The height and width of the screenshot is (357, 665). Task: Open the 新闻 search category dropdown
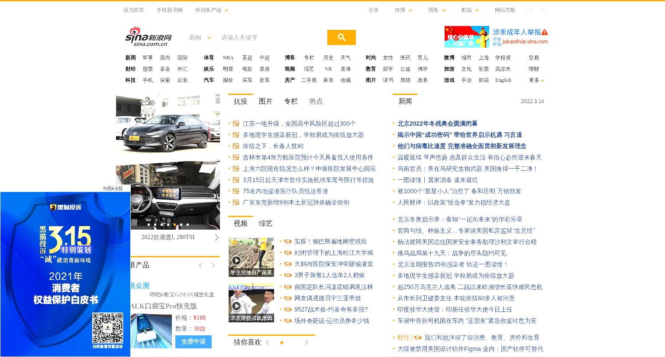pyautogui.click(x=200, y=38)
